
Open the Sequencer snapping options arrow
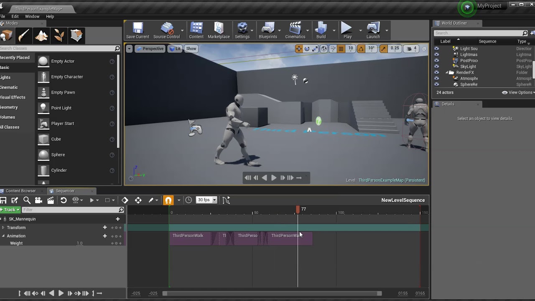[178, 200]
